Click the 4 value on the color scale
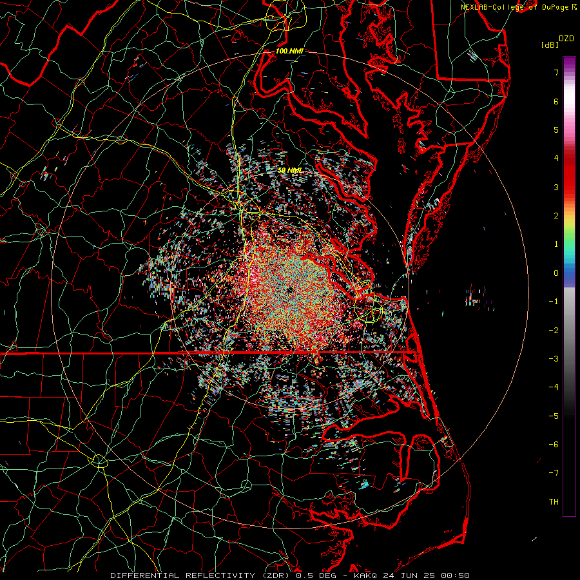Image resolution: width=580 pixels, height=580 pixels. [x=556, y=159]
